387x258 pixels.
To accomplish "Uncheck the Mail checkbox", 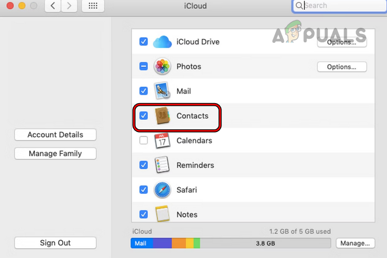I will pyautogui.click(x=143, y=91).
